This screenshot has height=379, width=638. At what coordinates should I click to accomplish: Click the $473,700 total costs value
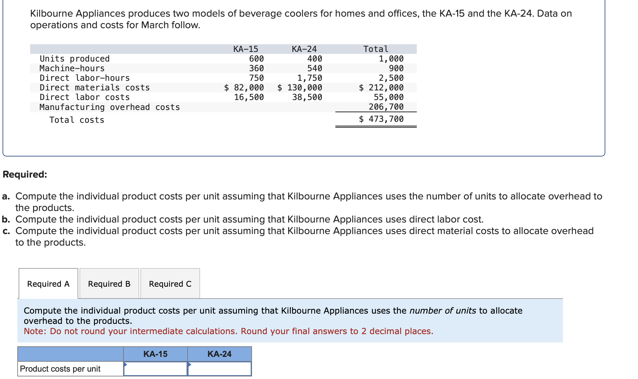[x=381, y=119]
